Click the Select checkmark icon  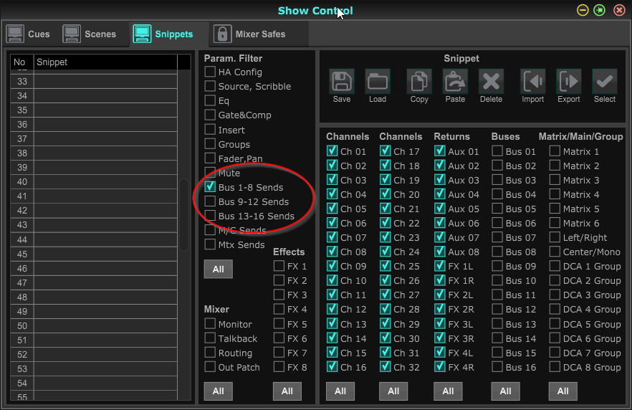click(x=605, y=82)
